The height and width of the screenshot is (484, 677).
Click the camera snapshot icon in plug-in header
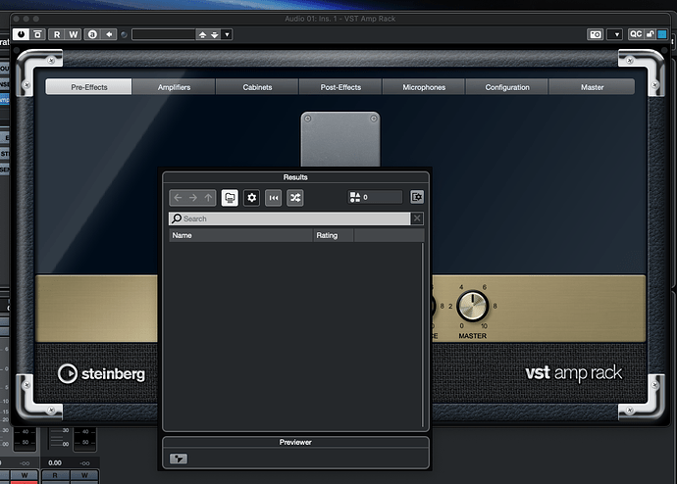tap(596, 34)
